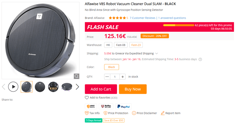Click the Add to Cart button
The height and width of the screenshot is (124, 237).
[101, 89]
